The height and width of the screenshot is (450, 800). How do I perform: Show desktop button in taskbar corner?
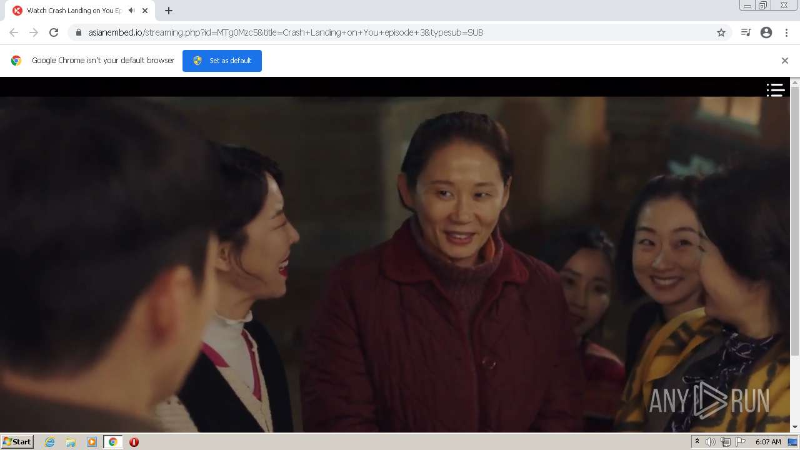click(x=793, y=442)
